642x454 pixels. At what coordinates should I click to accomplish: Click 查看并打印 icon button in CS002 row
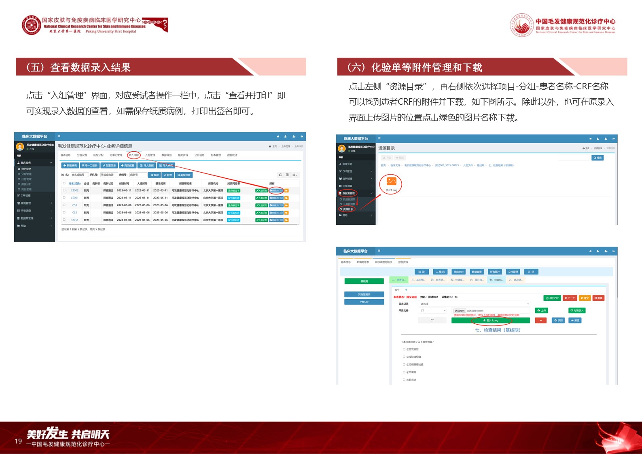[276, 190]
